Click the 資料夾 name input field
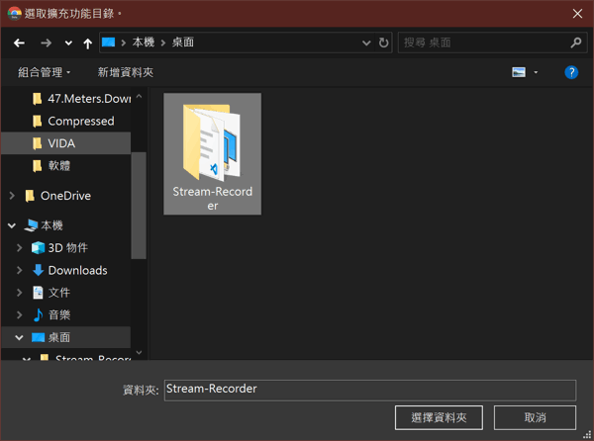The width and height of the screenshot is (594, 441). 370,390
